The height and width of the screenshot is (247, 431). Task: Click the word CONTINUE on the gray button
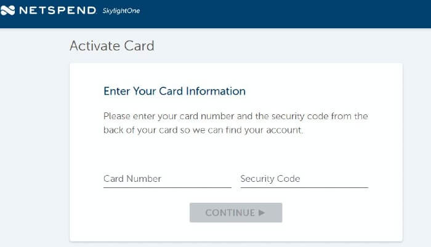click(x=230, y=213)
